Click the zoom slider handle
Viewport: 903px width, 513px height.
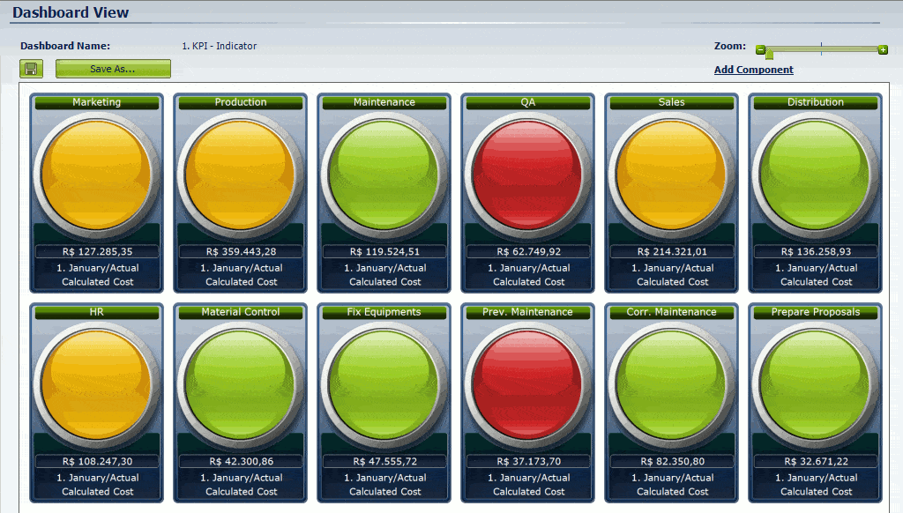click(769, 54)
